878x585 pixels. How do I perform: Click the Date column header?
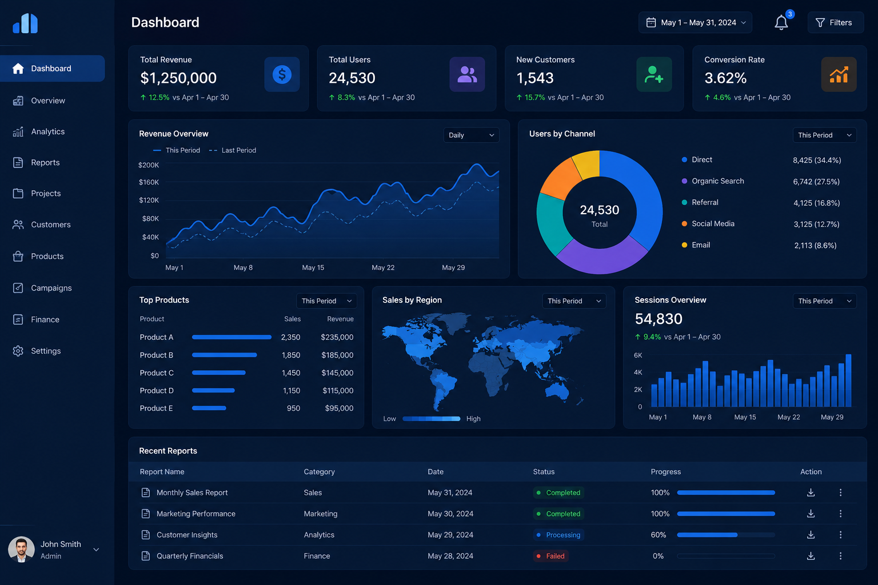(x=436, y=472)
